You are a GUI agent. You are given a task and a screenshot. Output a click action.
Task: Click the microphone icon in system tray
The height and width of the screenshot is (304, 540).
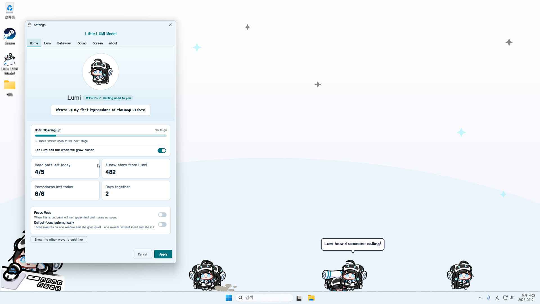tap(489, 298)
